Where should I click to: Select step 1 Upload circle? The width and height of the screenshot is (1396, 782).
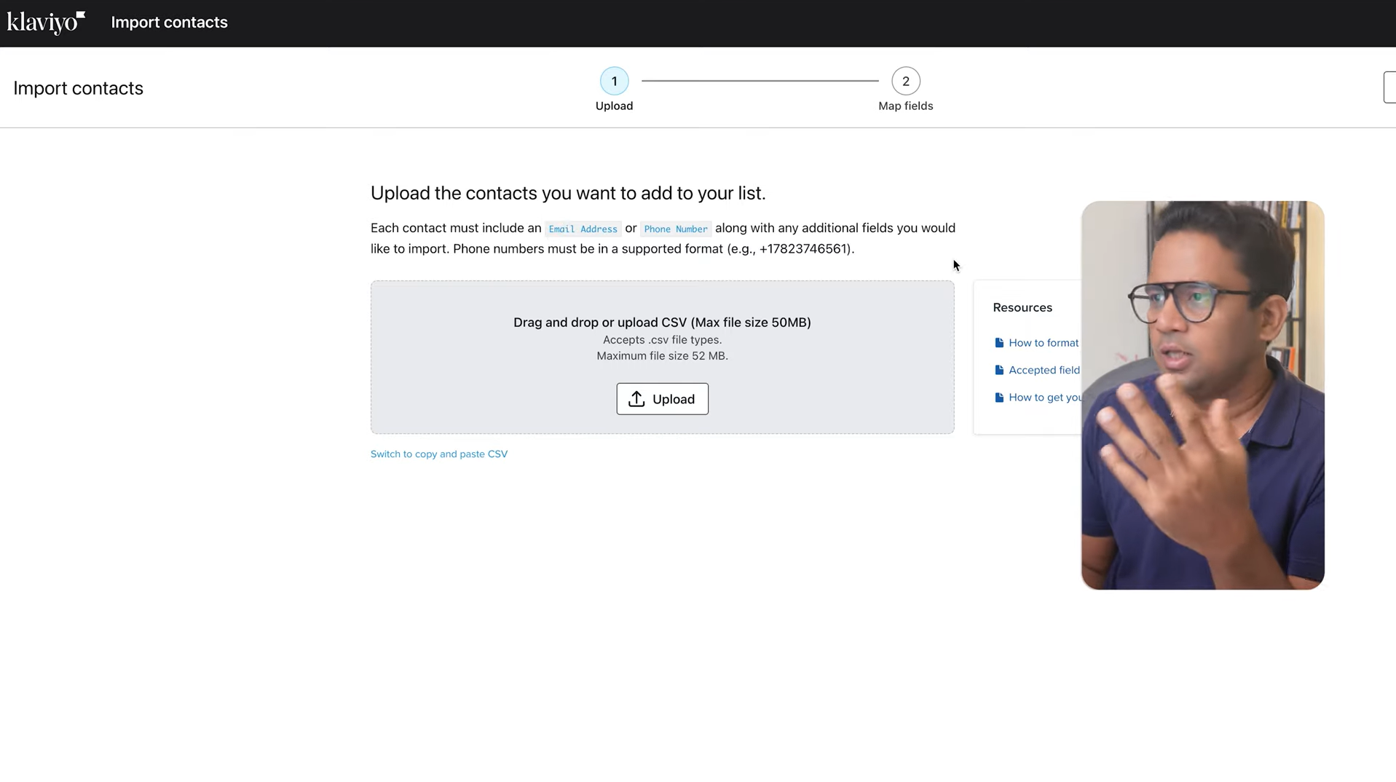coord(614,81)
